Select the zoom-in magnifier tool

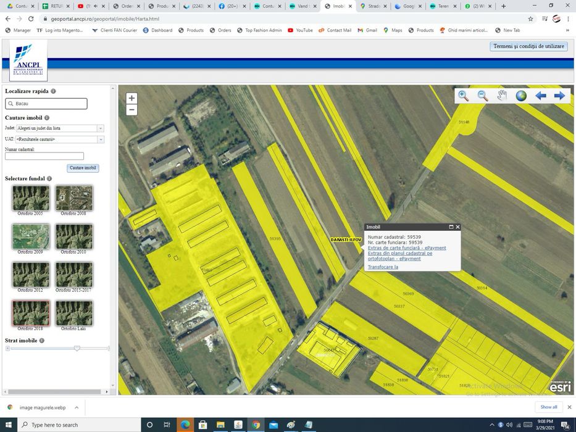tap(463, 96)
